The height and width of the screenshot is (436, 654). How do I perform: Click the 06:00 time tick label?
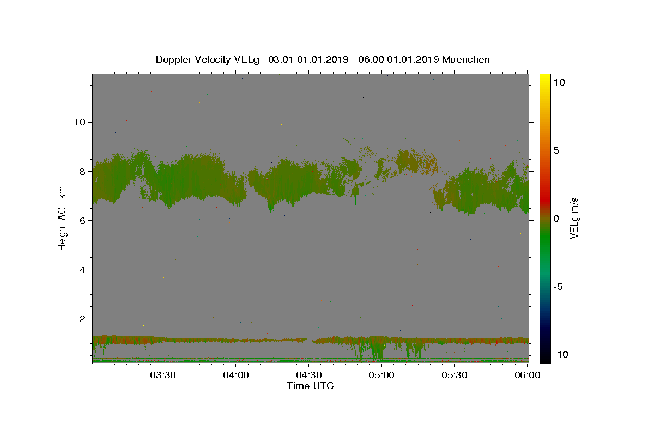tap(527, 376)
